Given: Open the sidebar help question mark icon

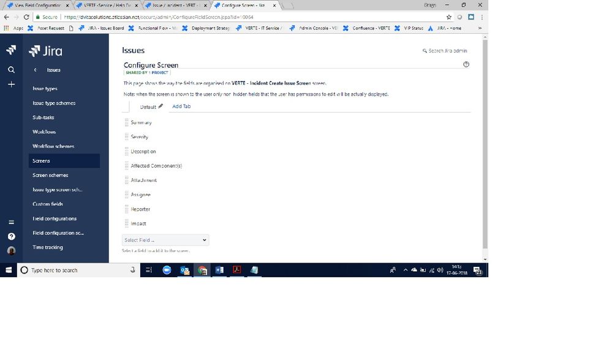Looking at the screenshot, I should click(11, 236).
